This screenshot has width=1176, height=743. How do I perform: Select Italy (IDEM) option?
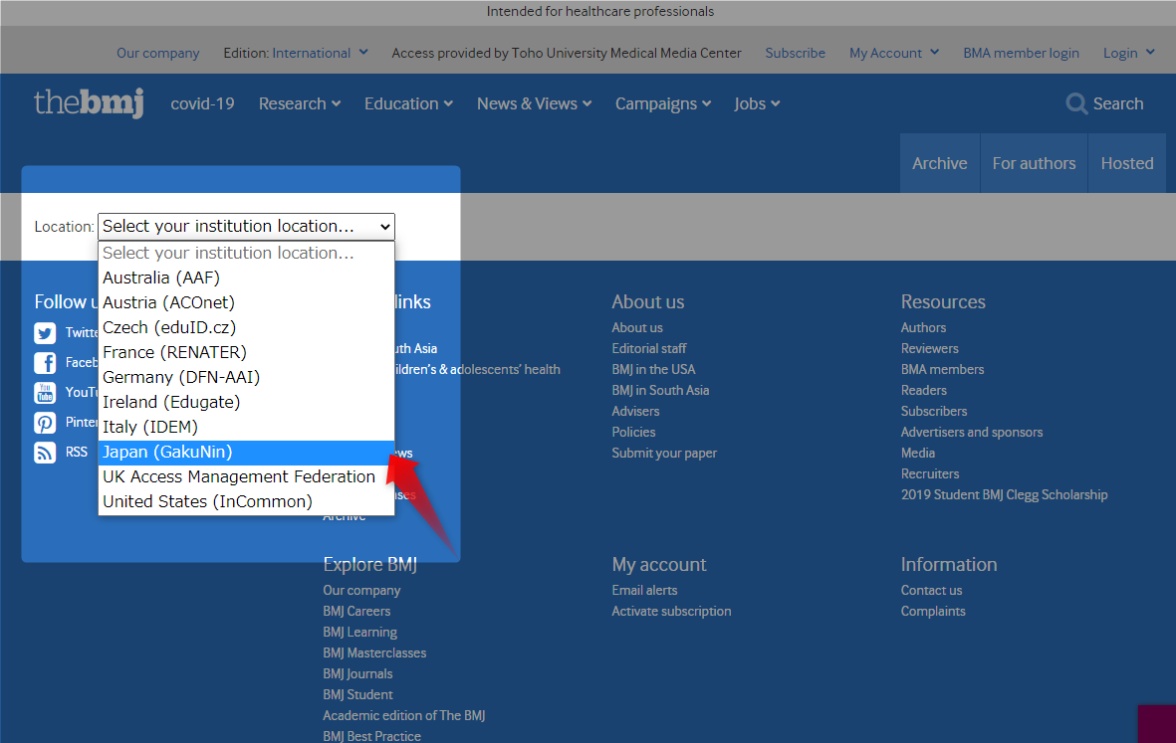[246, 427]
